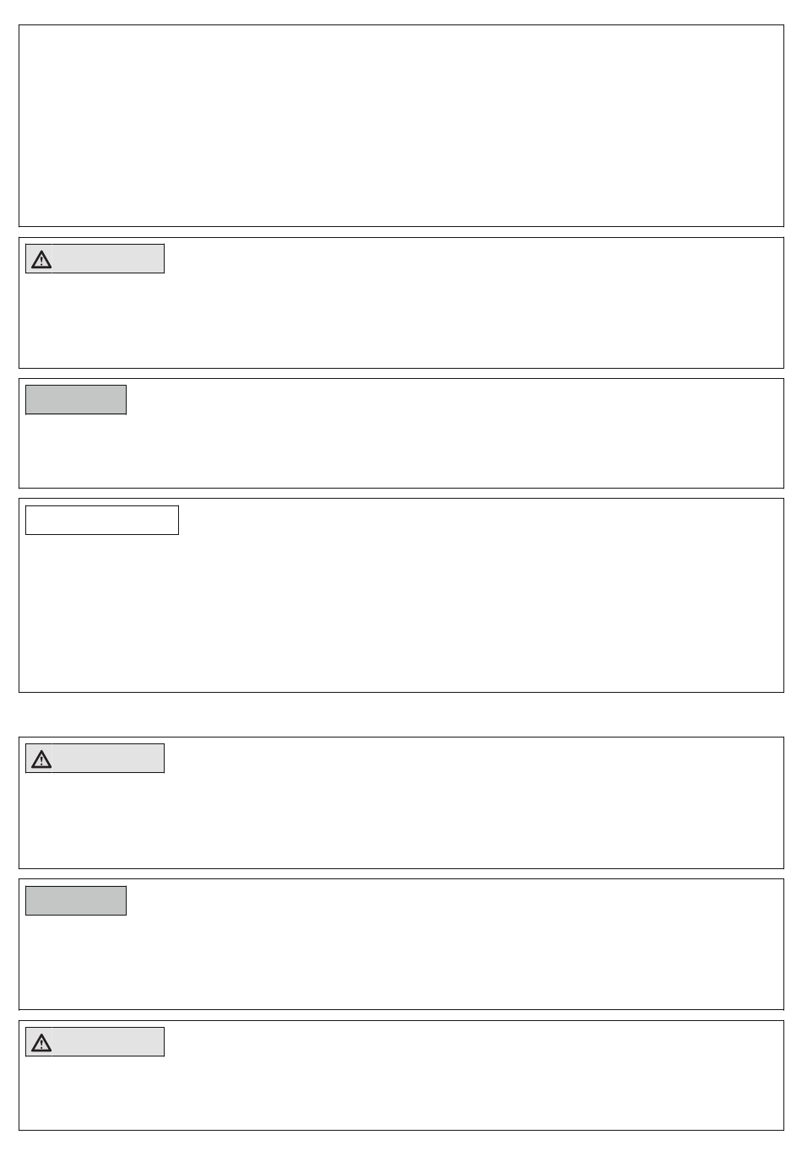Click the white outlined label box
The width and height of the screenshot is (802, 1167).
[x=102, y=520]
